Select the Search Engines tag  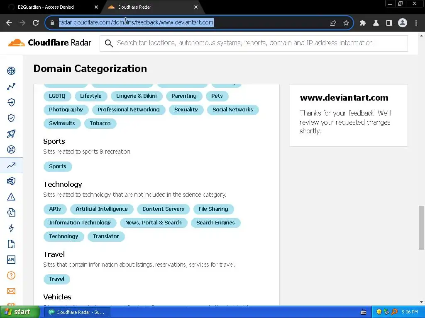pos(215,223)
